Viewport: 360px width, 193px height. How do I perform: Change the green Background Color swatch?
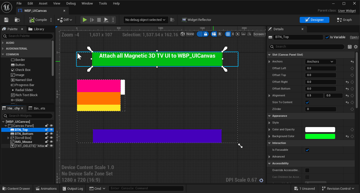click(x=320, y=136)
